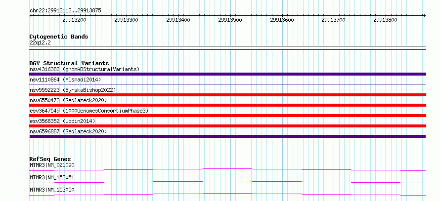Click the magenta intron line for NM_153051
The height and width of the screenshot is (201, 440).
click(x=227, y=182)
